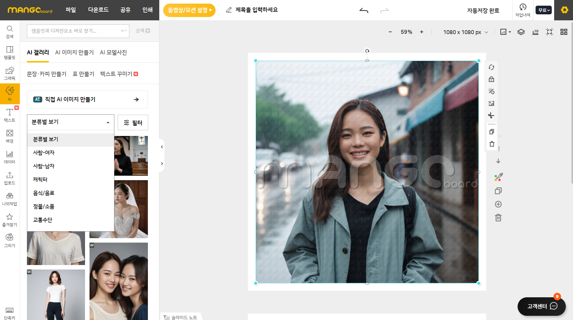This screenshot has height=320, width=573.
Task: Open the 데이터 data chart panel
Action: [10, 157]
